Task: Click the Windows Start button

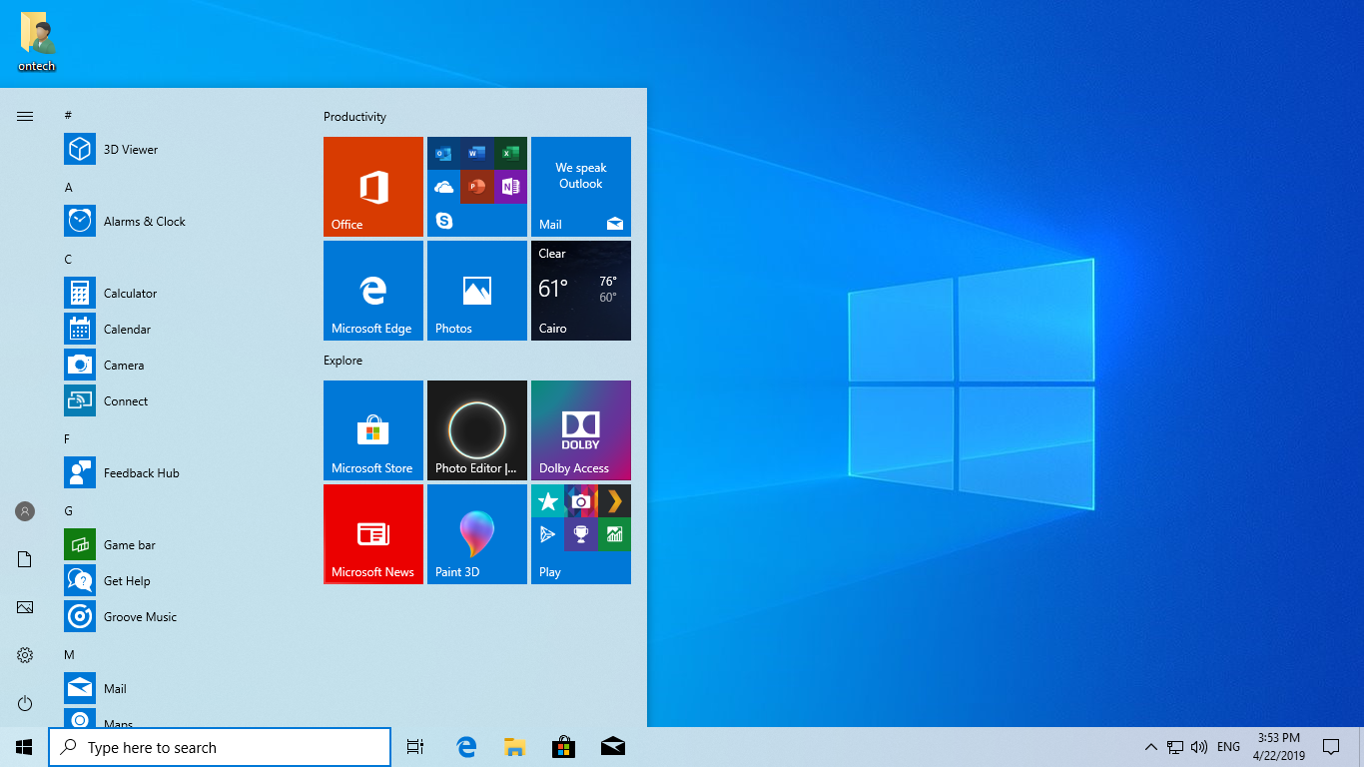Action: pos(24,747)
